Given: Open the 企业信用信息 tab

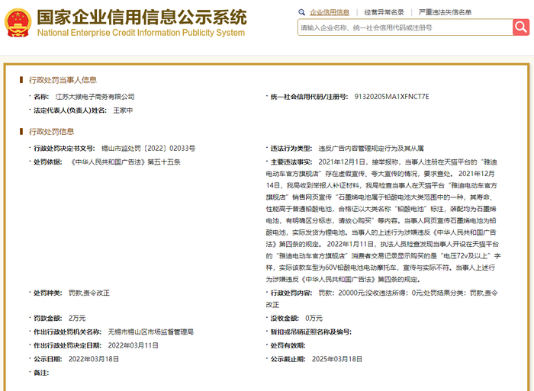Looking at the screenshot, I should tap(330, 12).
